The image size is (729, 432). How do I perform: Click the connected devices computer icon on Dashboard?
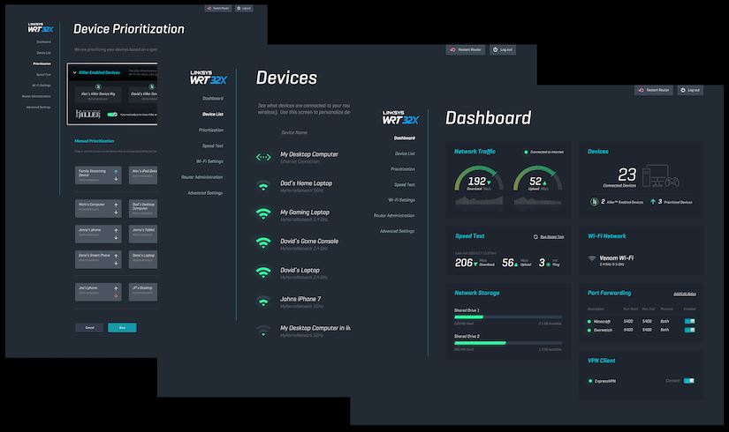click(657, 176)
